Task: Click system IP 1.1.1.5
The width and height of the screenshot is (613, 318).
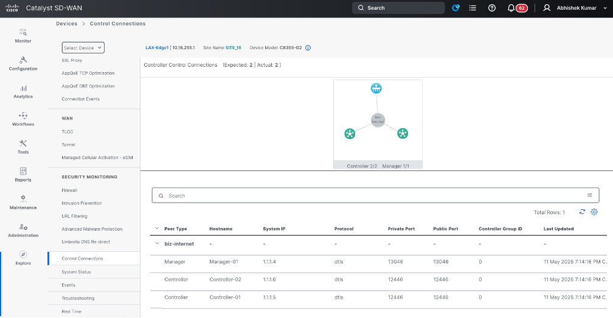Action: (x=269, y=297)
